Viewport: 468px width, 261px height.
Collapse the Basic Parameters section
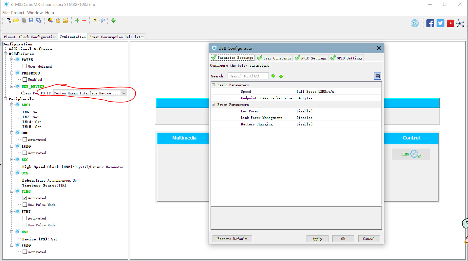tap(213, 85)
